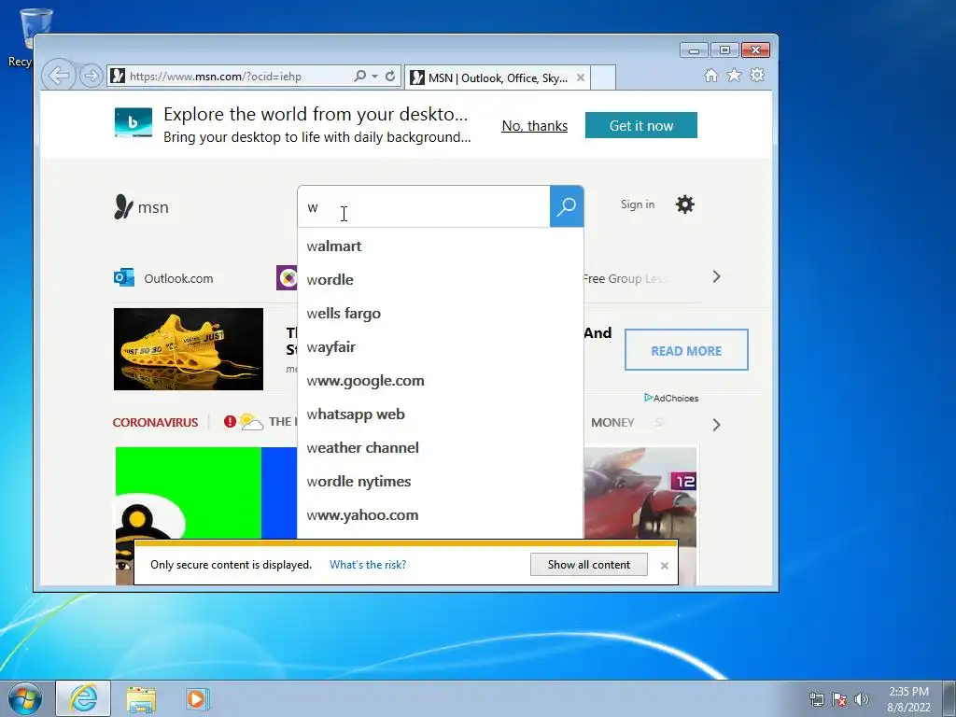The width and height of the screenshot is (956, 717).
Task: Click the Sign in link
Action: click(637, 204)
